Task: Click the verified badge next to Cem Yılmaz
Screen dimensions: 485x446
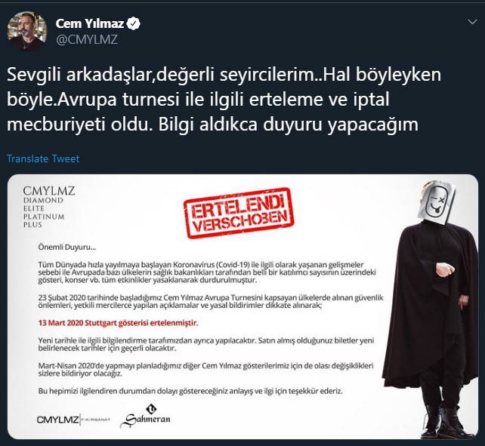Action: coord(134,24)
